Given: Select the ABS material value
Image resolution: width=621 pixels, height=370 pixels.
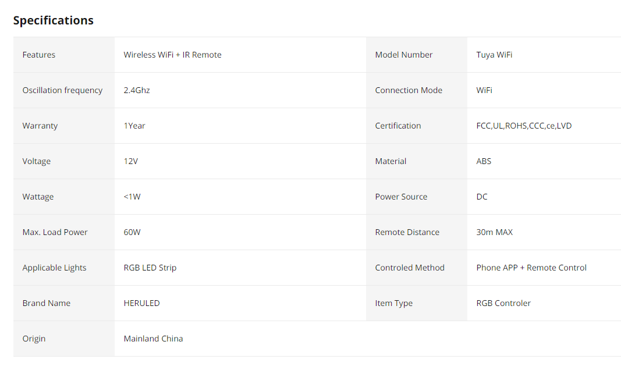Looking at the screenshot, I should [484, 161].
